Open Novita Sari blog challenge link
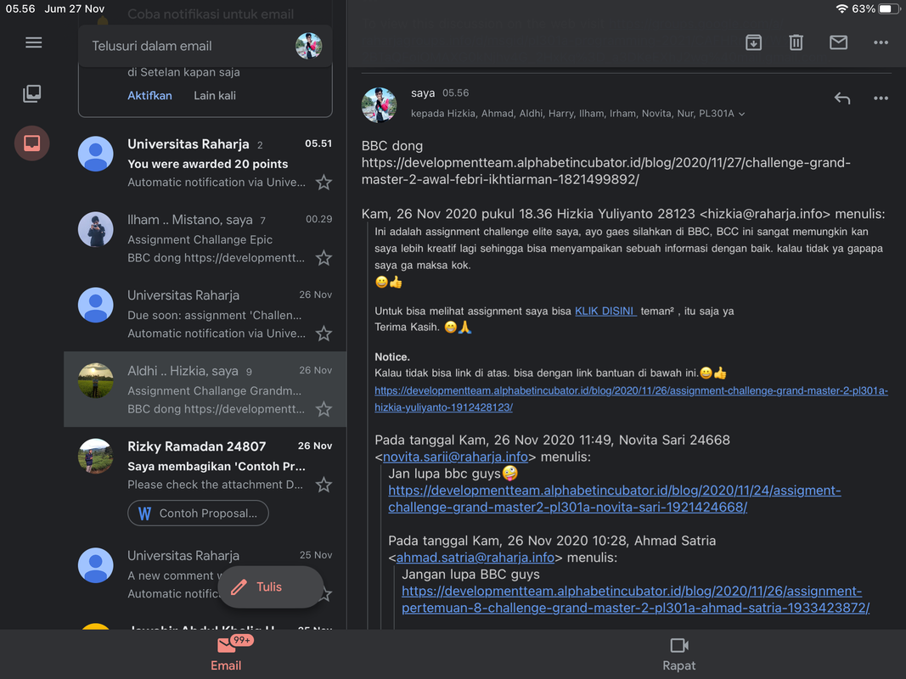The height and width of the screenshot is (679, 906). tap(614, 499)
